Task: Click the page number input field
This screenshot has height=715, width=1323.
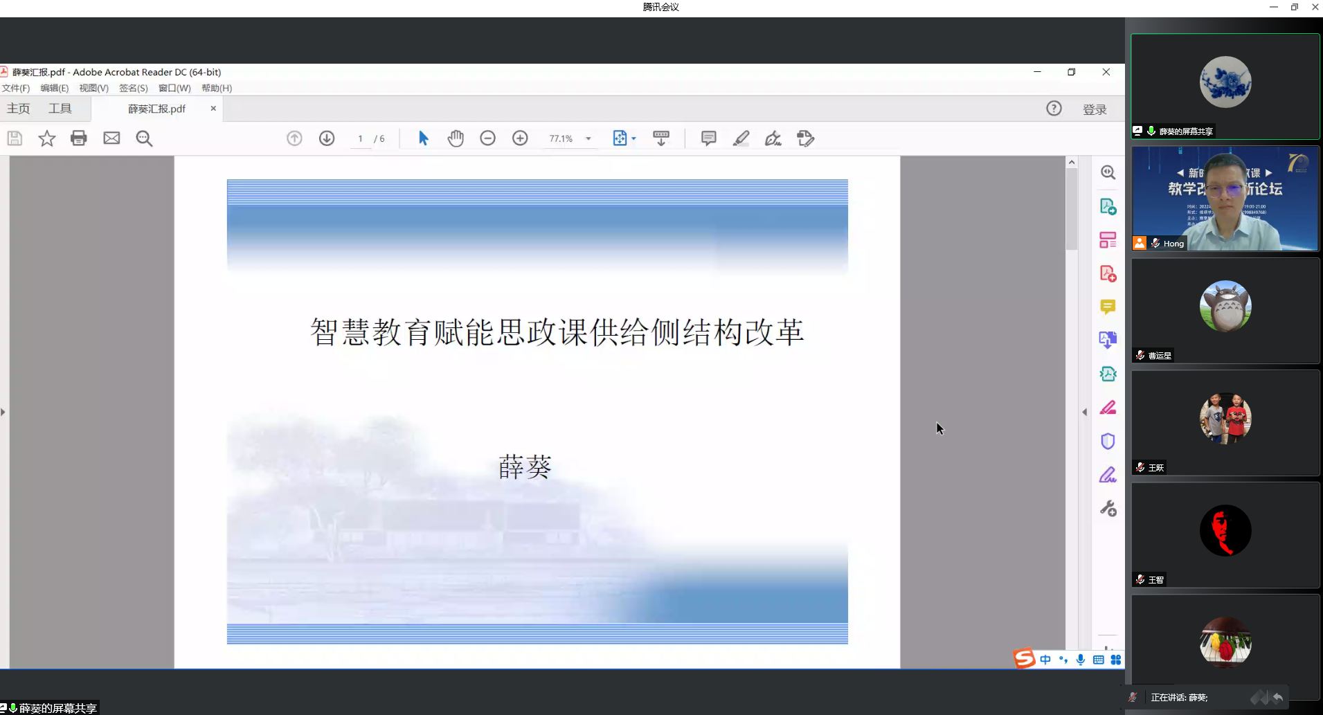Action: coord(360,138)
